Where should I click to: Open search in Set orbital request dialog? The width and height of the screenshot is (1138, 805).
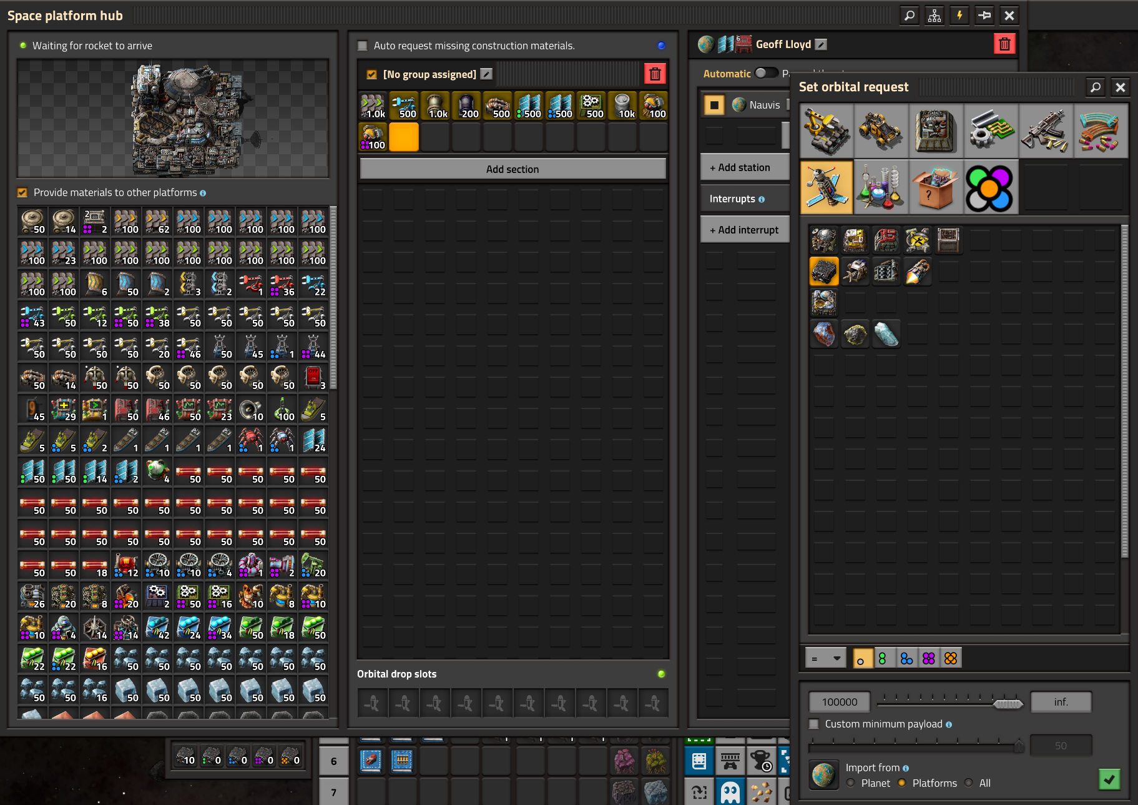click(x=1096, y=87)
